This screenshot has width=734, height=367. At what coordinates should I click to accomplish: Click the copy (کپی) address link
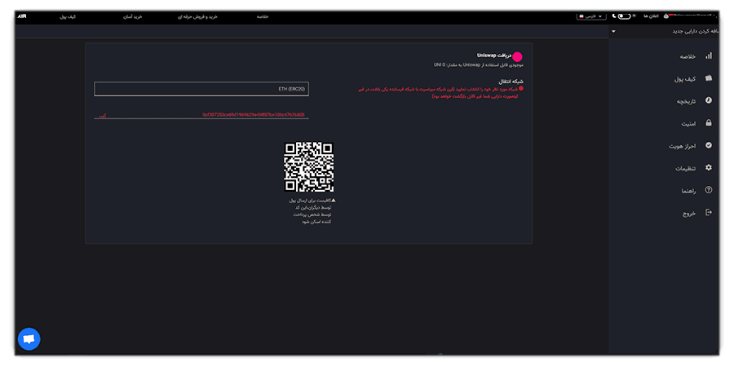[x=102, y=115]
